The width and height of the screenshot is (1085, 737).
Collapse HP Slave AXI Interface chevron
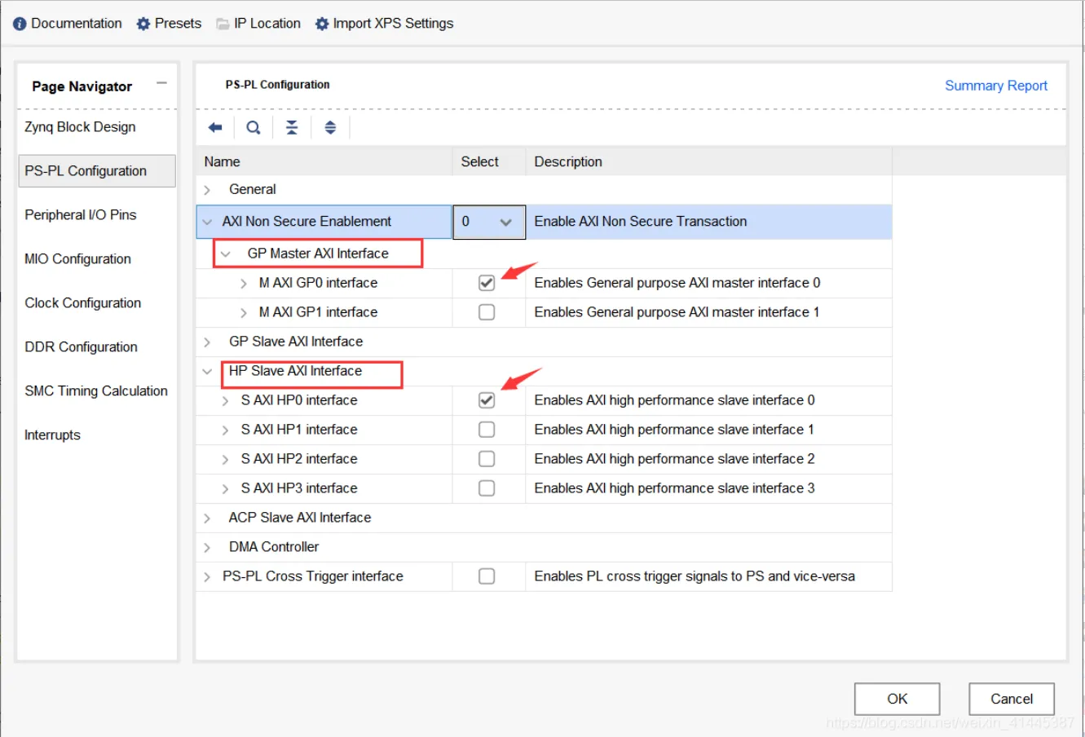pos(207,372)
